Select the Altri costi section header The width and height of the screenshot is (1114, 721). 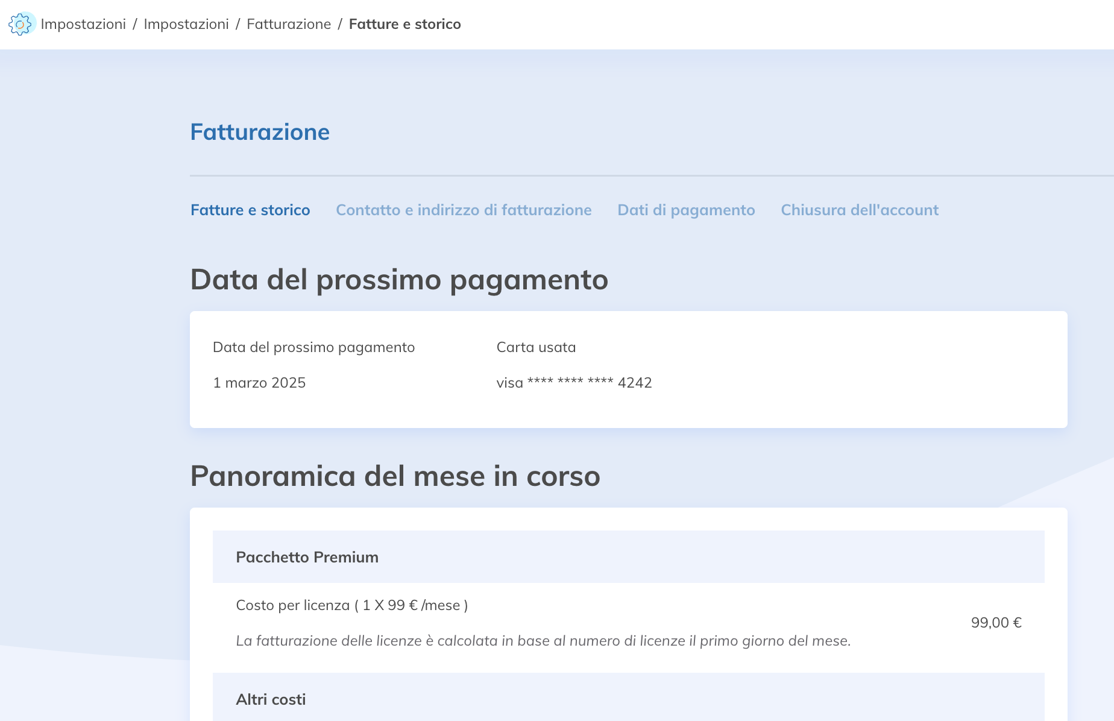click(271, 699)
